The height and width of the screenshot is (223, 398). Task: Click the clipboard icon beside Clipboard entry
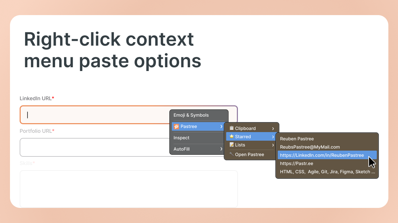[232, 128]
